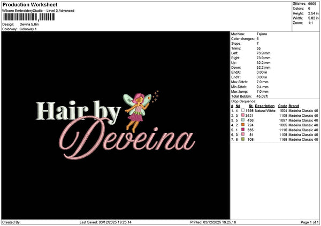Click the Width value '5.82 in'
The height and width of the screenshot is (226, 321).
[x=313, y=18]
